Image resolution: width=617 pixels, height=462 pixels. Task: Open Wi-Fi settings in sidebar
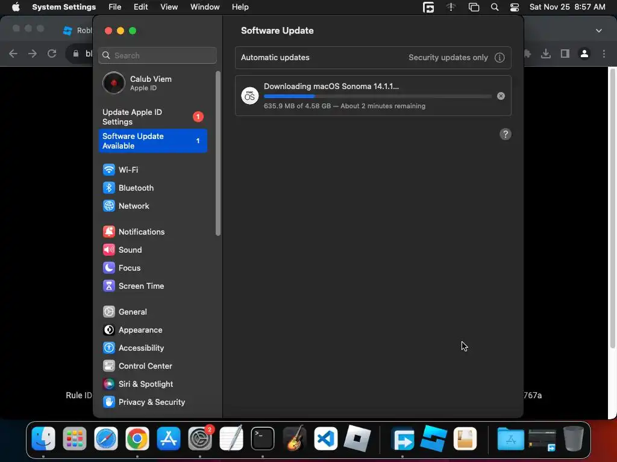152,170
